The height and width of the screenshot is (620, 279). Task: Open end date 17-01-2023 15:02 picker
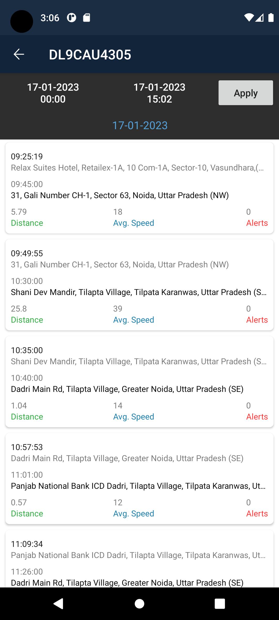(x=159, y=93)
